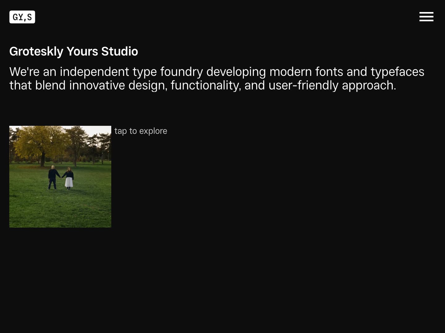The image size is (445, 333).
Task: Click the "tap to explore" label
Action: click(x=141, y=131)
